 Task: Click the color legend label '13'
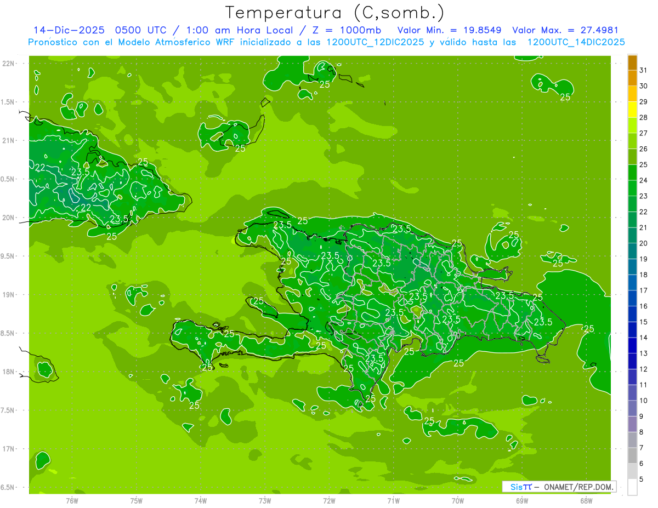(644, 353)
